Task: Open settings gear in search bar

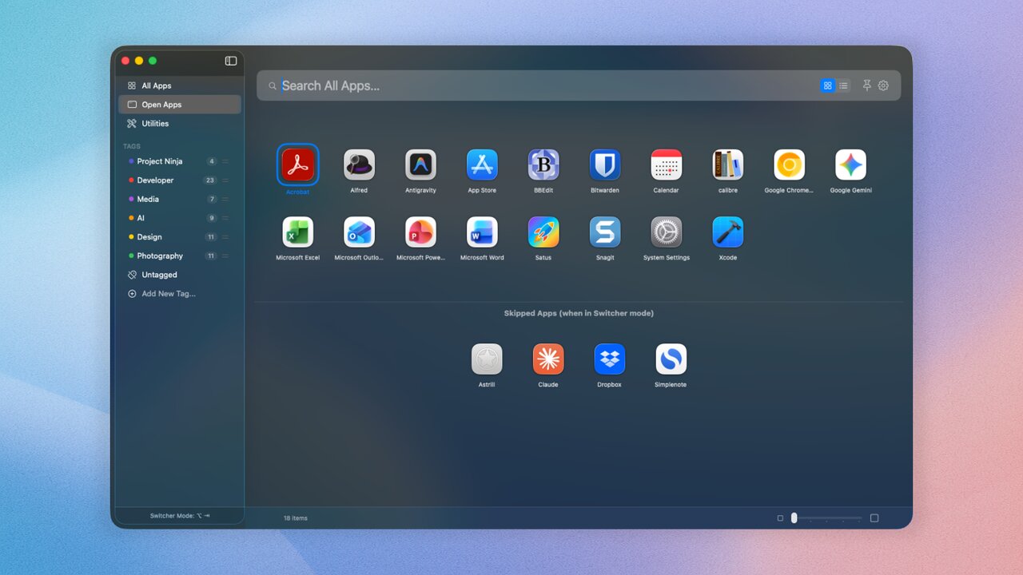Action: click(883, 85)
